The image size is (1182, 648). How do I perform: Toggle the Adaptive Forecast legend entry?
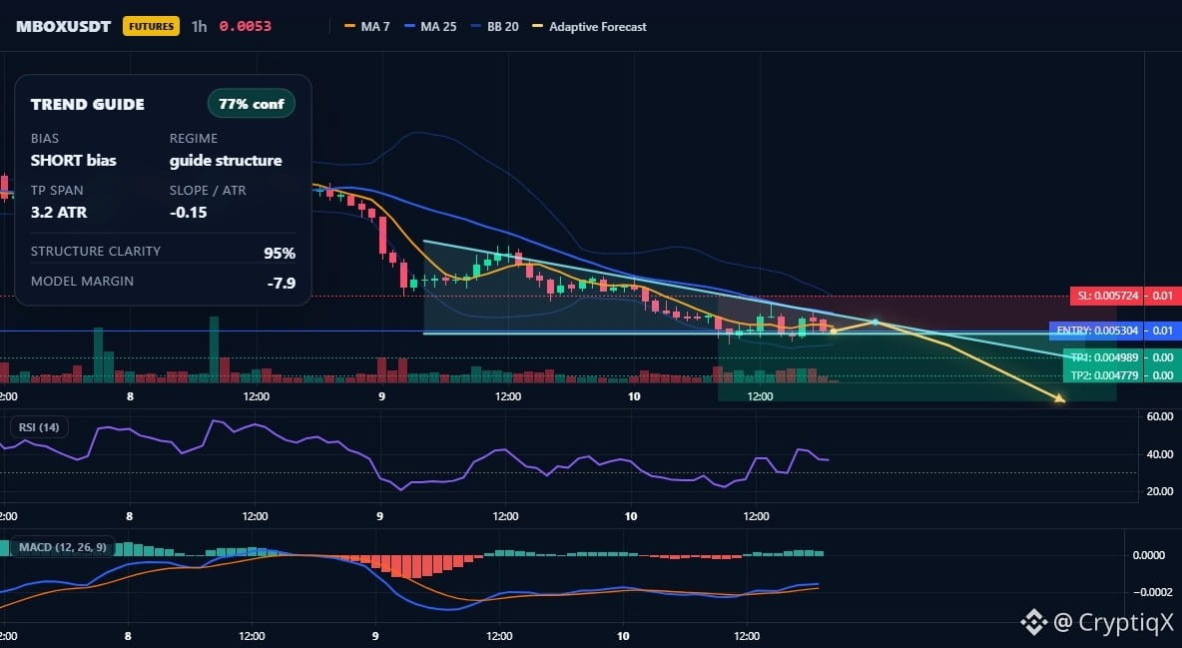pyautogui.click(x=589, y=26)
